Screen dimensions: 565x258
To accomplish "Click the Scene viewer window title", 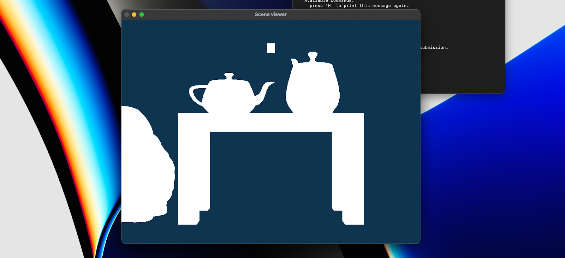I will click(270, 14).
